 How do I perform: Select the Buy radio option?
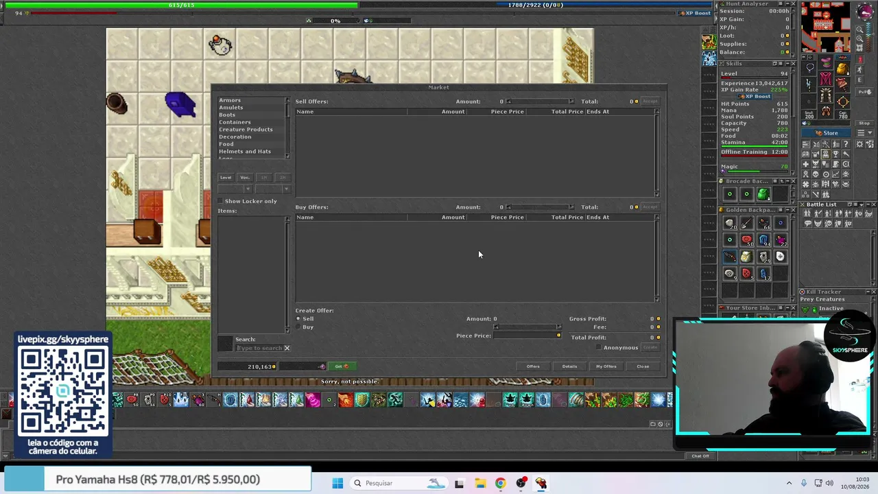298,327
